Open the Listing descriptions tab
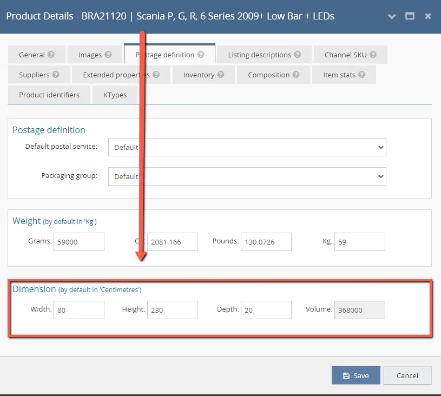 point(265,55)
